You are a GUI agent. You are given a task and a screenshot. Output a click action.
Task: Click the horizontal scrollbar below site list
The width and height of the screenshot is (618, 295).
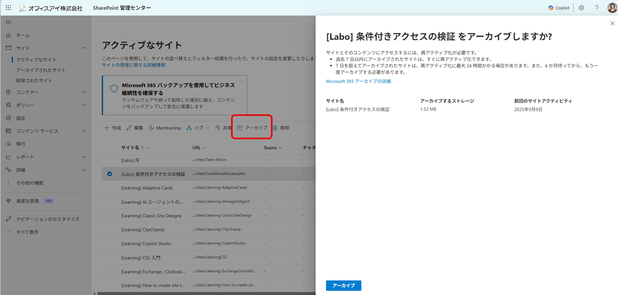206,293
